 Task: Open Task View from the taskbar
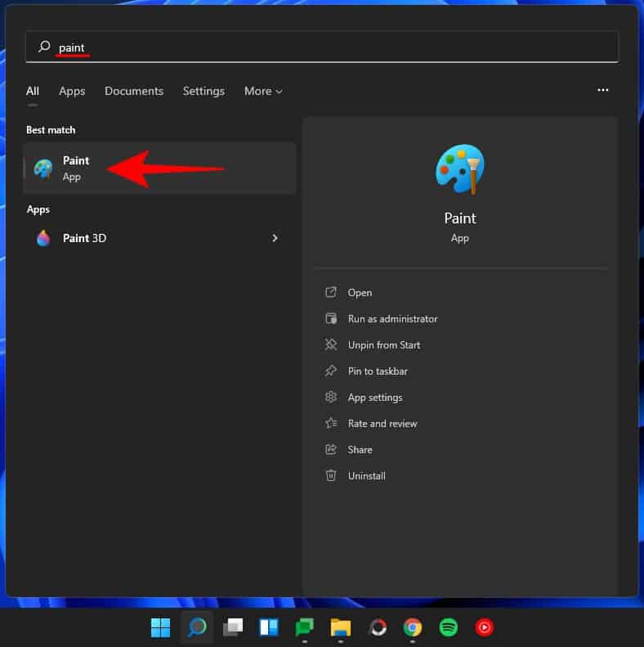[233, 627]
